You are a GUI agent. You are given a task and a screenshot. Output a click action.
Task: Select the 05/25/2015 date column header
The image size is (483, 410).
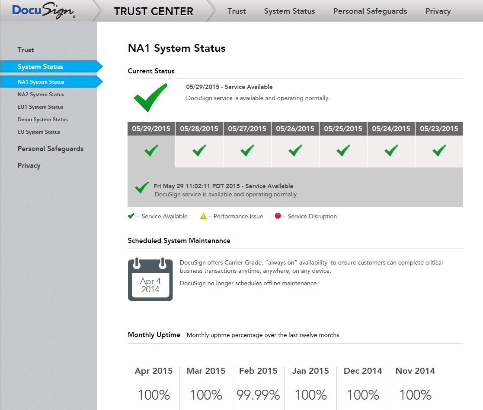coord(343,129)
